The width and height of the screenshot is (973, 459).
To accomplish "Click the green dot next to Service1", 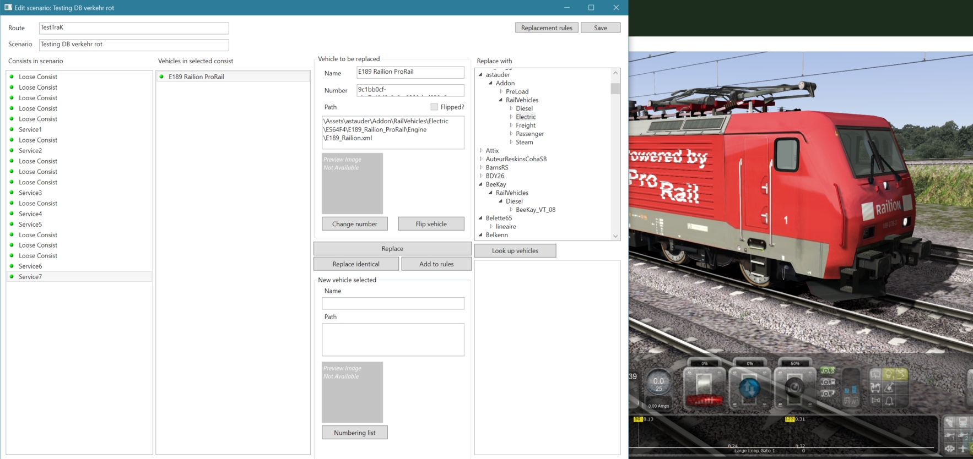I will coord(12,129).
